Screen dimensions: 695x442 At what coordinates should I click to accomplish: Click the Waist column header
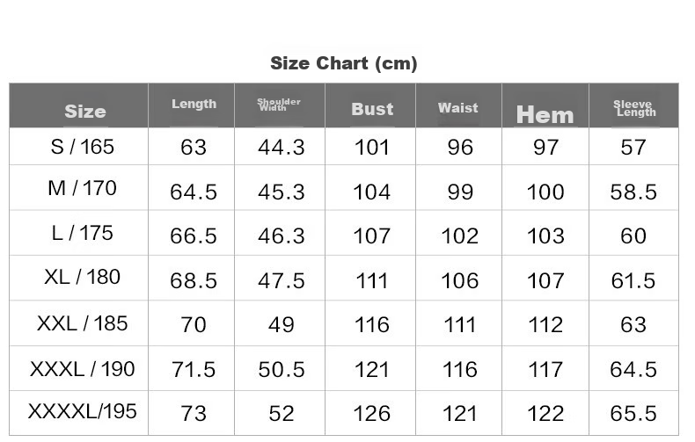(x=458, y=108)
